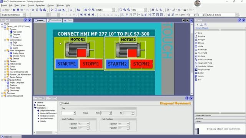
Task: Select Horizontal Movement animation
Action: pyautogui.click(x=48, y=113)
